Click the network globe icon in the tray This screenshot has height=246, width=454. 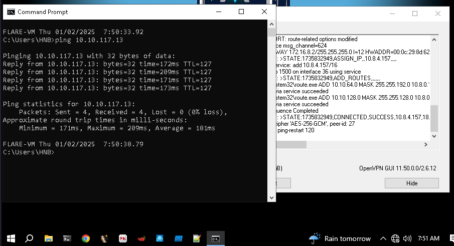click(x=395, y=238)
